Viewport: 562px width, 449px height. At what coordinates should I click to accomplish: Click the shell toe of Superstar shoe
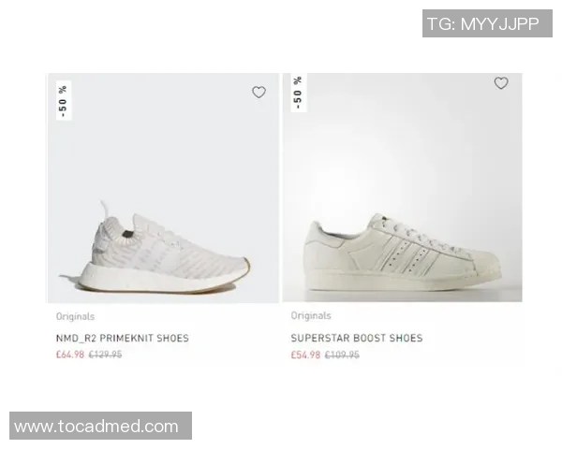488,263
